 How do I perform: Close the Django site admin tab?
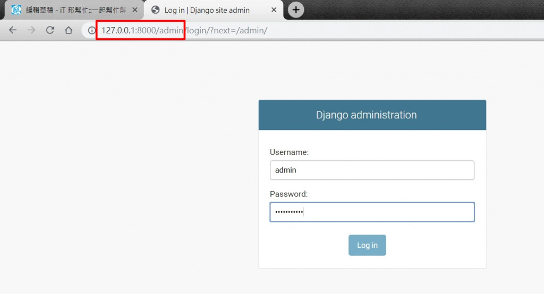pyautogui.click(x=274, y=10)
